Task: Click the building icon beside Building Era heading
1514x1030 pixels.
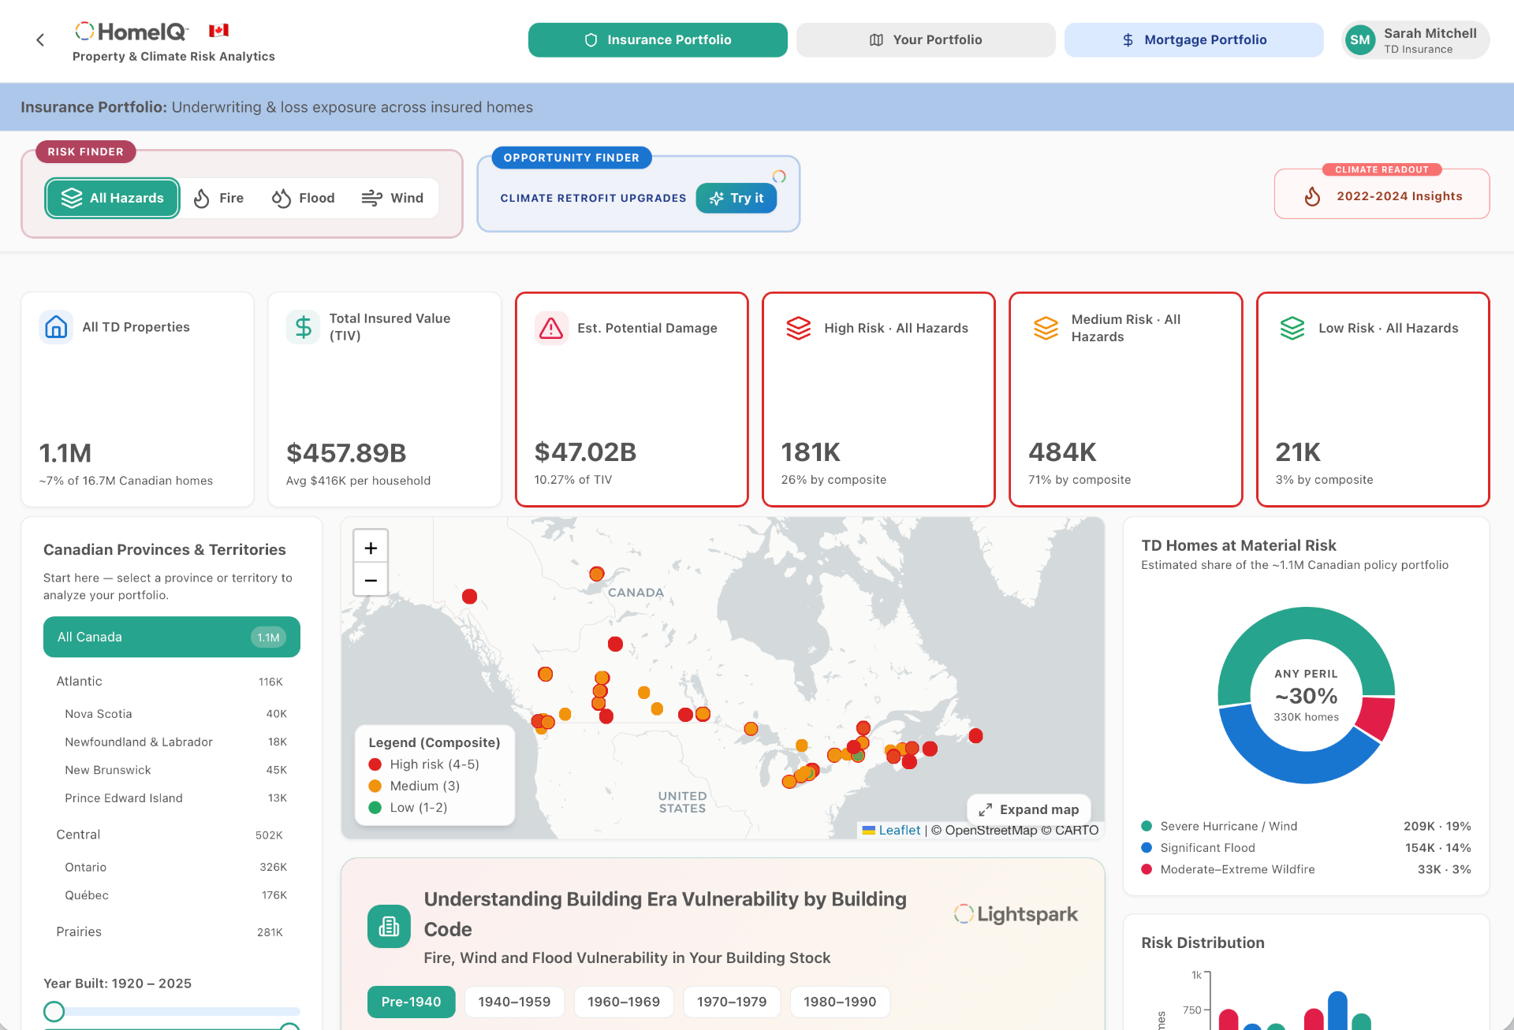Action: (x=389, y=926)
